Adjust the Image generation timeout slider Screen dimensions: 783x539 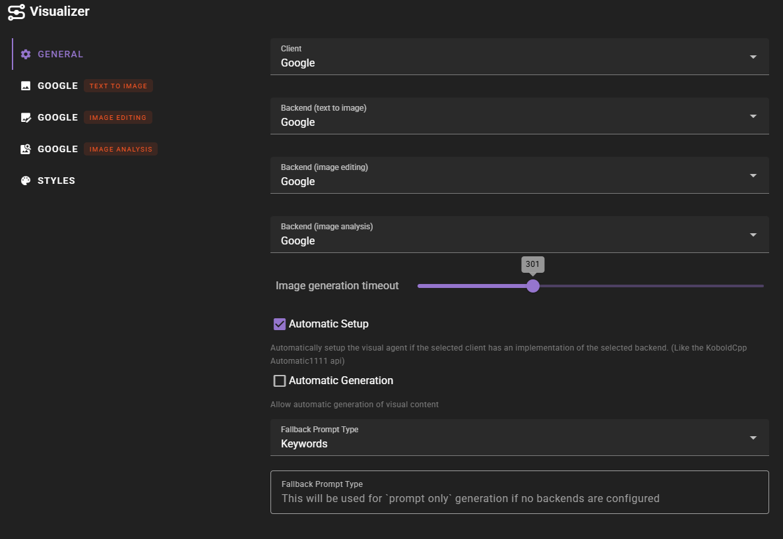533,286
